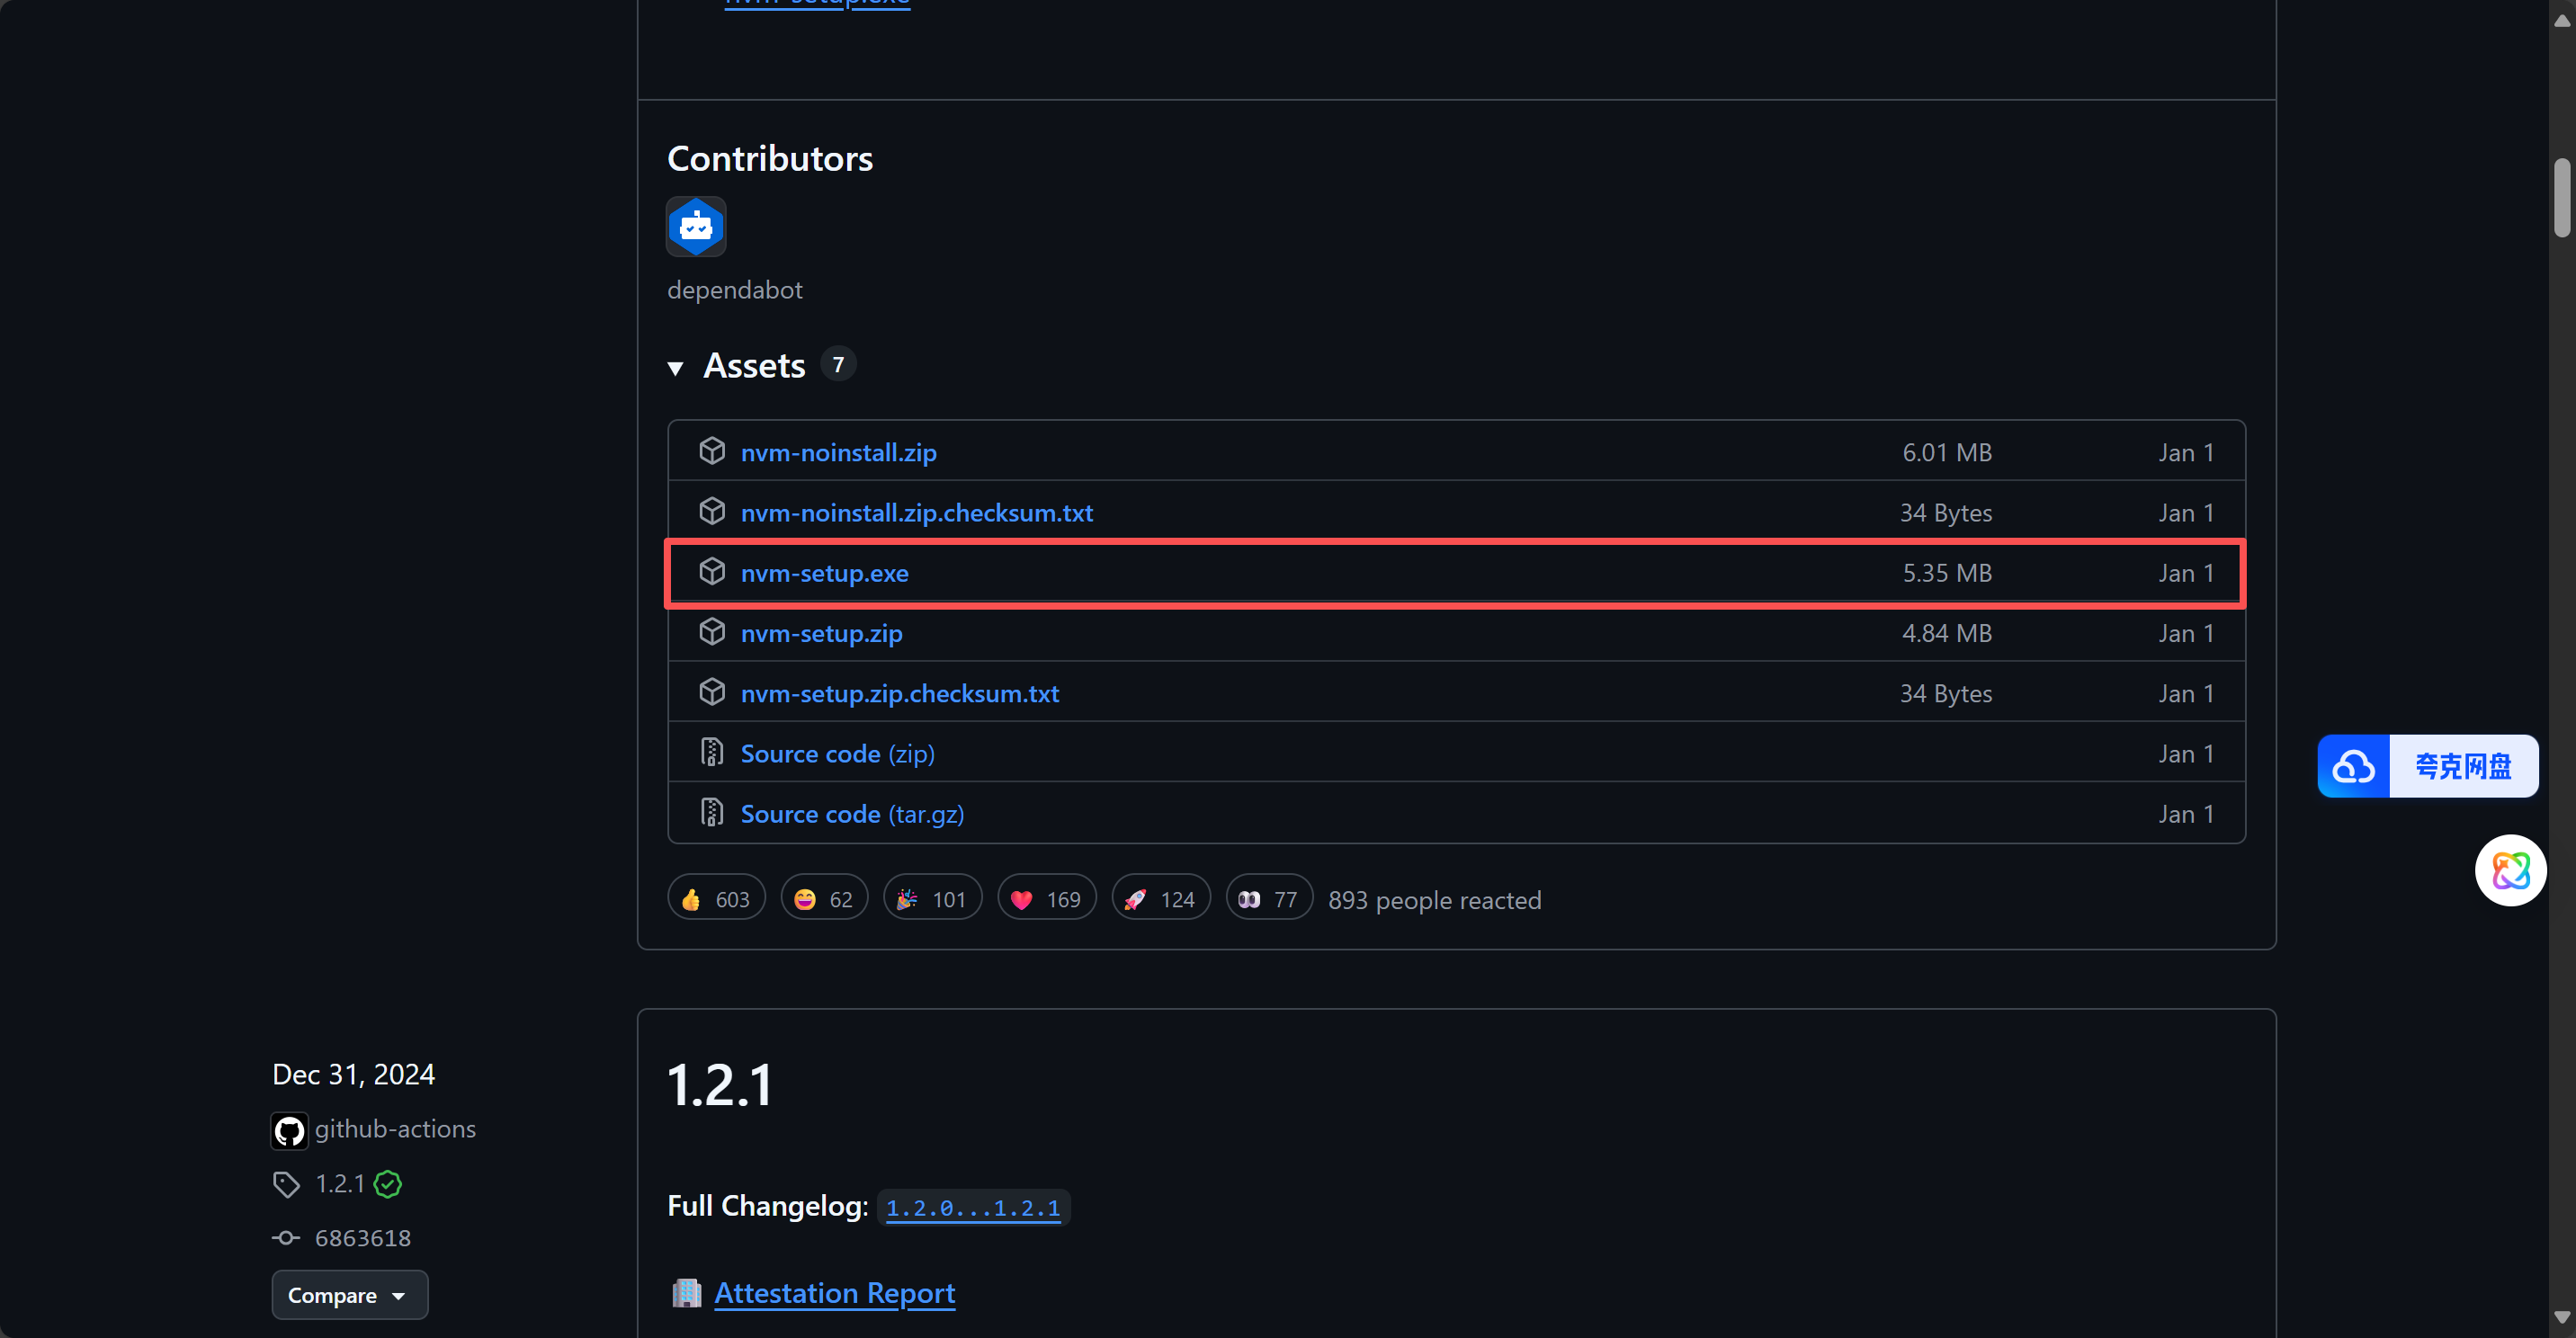Toggle the eyes reaction (77)
The height and width of the screenshot is (1338, 2576).
pos(1268,899)
